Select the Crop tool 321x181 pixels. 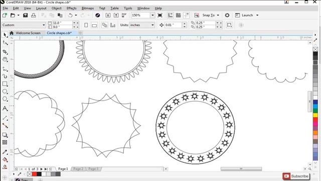click(x=5, y=51)
